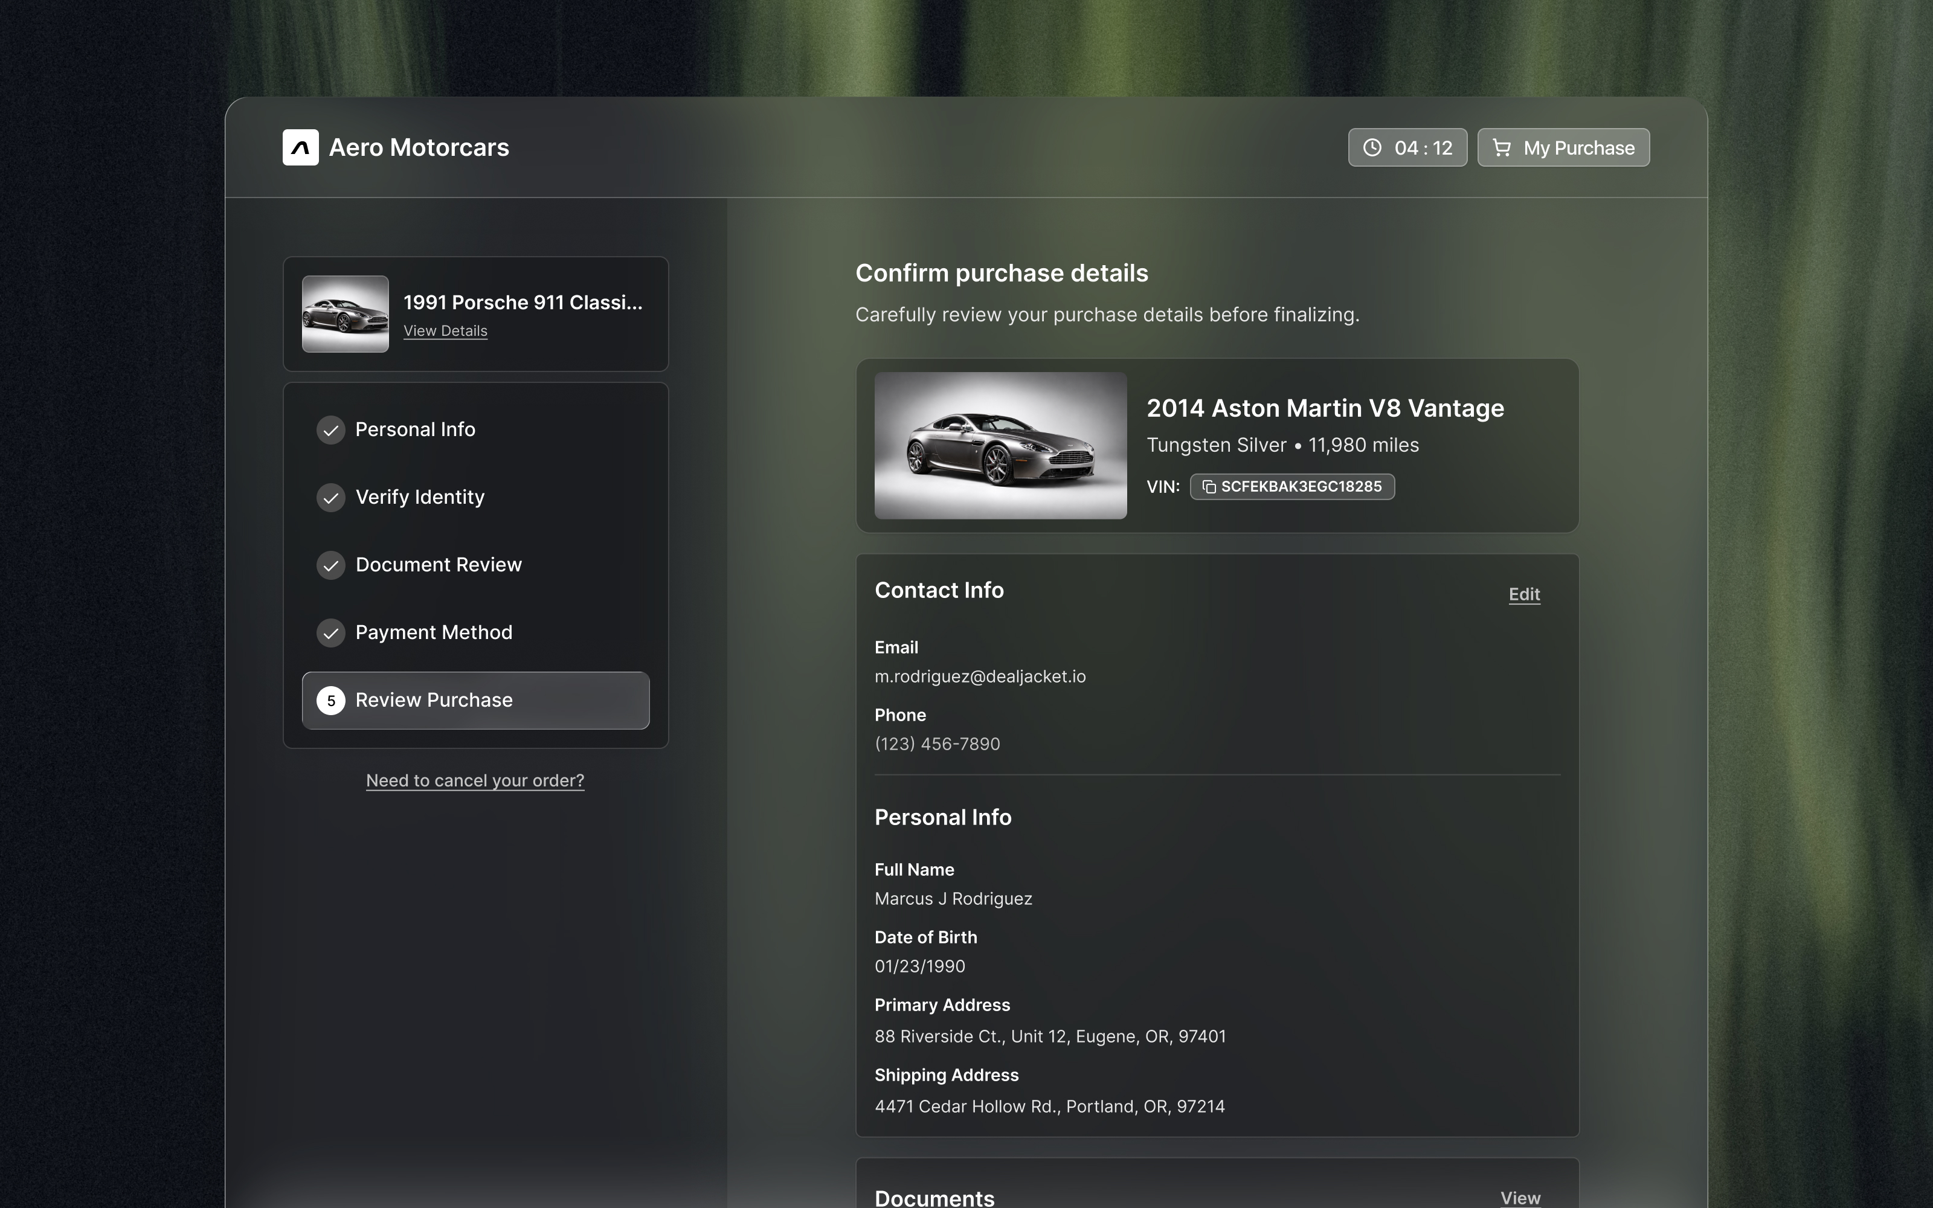Click the clock icon in timer
Viewport: 1933px width, 1208px height.
click(1372, 148)
